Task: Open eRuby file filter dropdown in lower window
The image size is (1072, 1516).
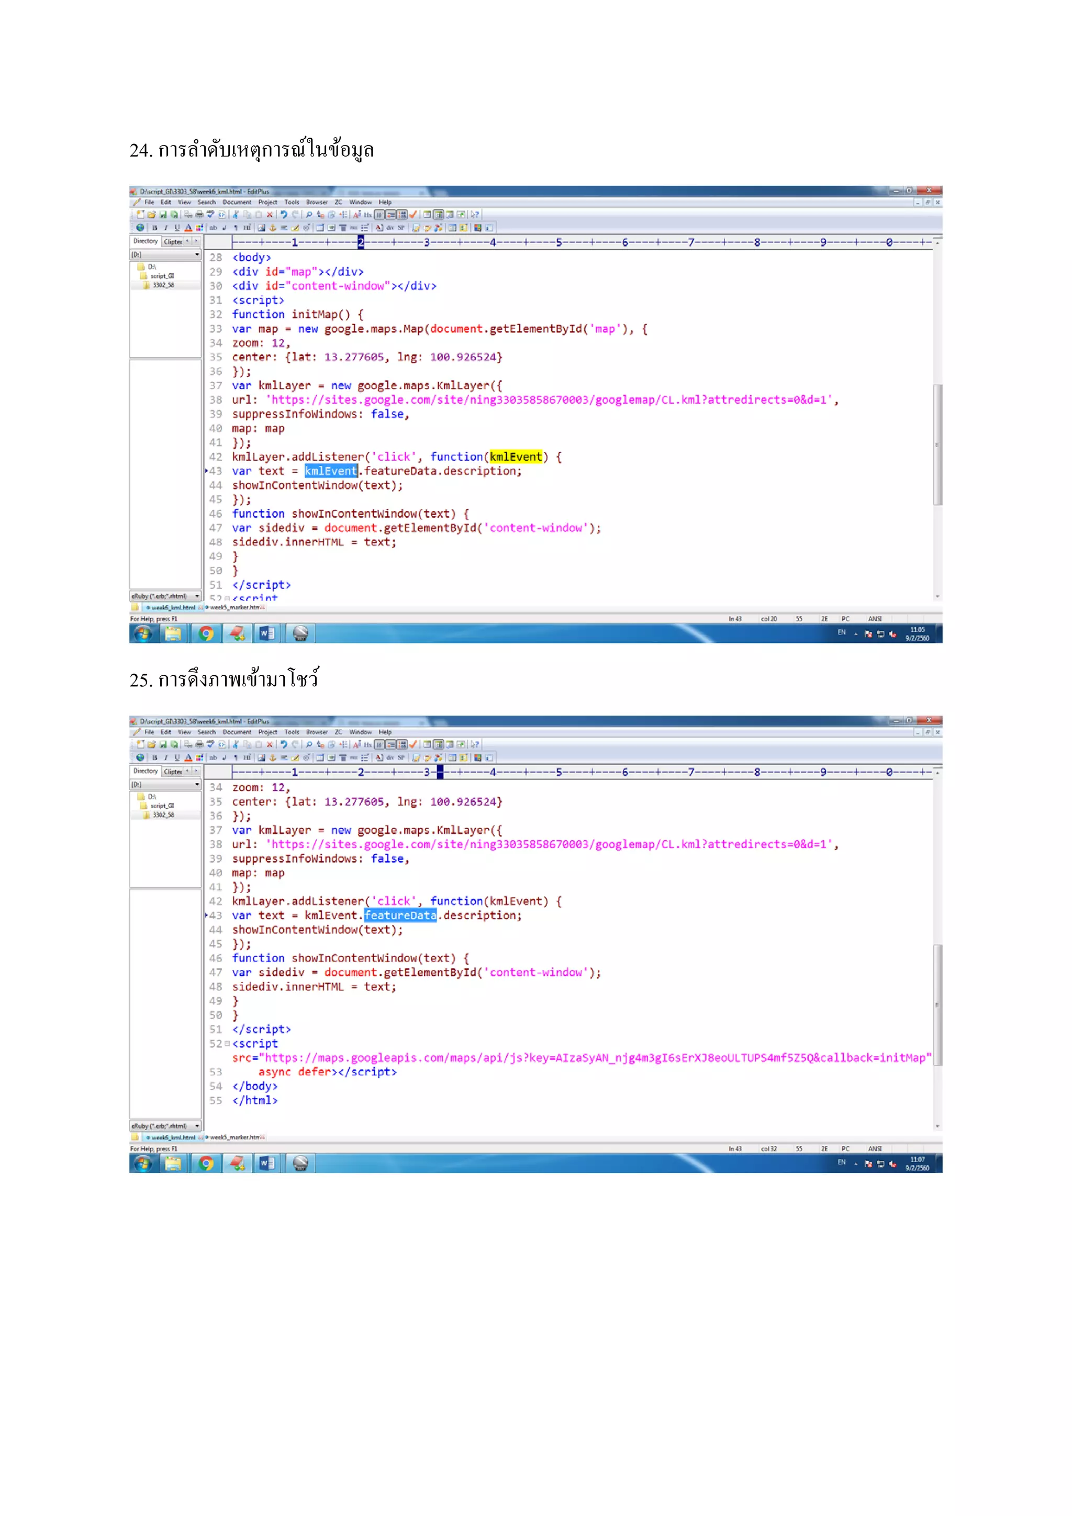Action: coord(197,1126)
